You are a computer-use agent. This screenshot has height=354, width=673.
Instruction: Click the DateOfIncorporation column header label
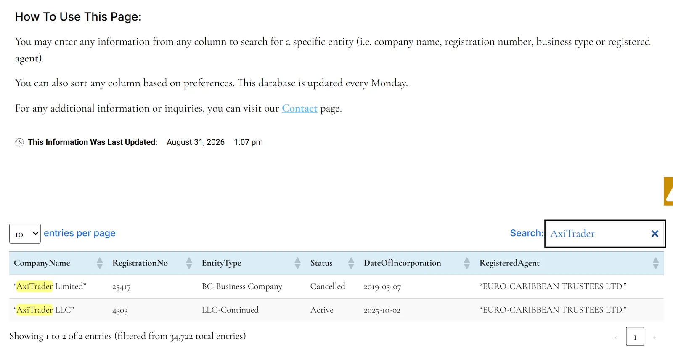[403, 263]
